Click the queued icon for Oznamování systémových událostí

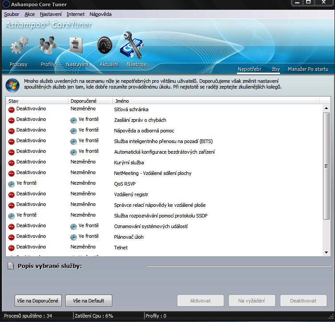(73, 226)
